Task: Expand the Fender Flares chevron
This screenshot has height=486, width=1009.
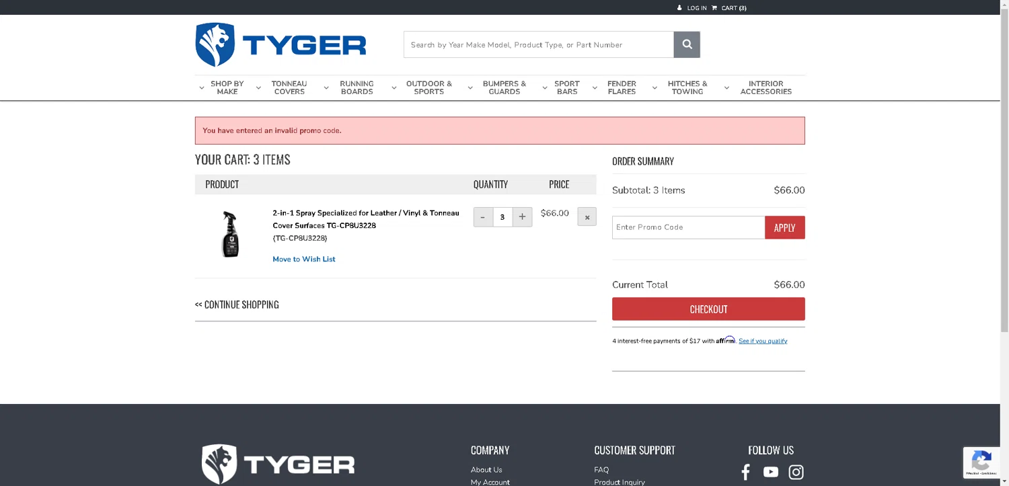Action: [x=595, y=88]
